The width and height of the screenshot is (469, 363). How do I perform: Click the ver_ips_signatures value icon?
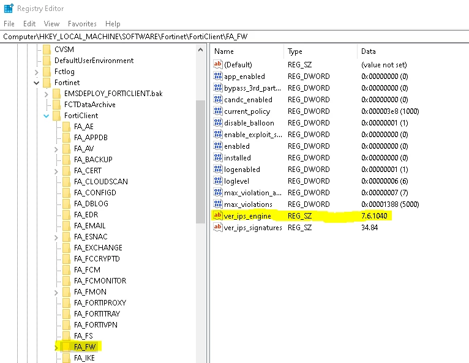pyautogui.click(x=218, y=227)
